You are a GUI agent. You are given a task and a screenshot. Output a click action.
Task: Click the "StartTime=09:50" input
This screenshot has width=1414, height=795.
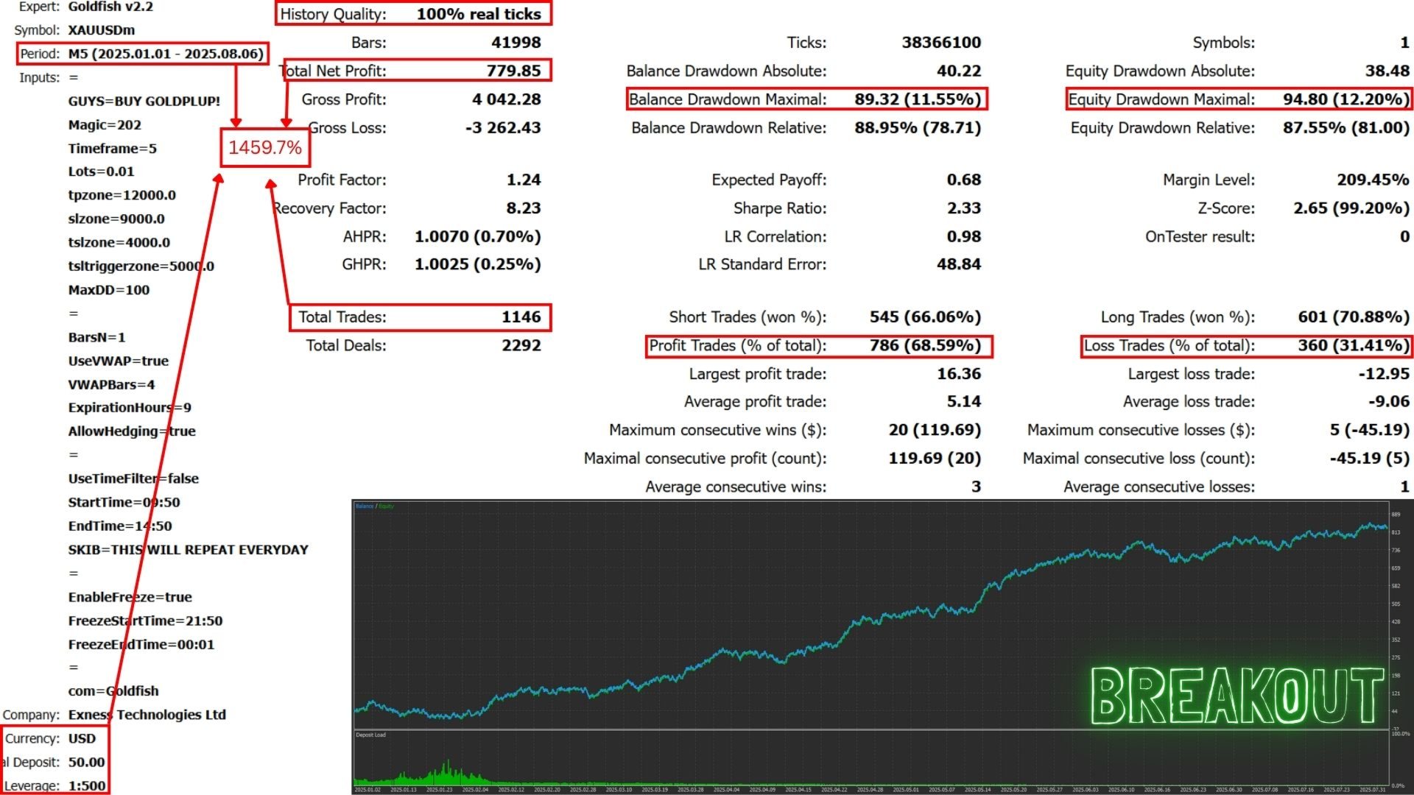pos(124,502)
